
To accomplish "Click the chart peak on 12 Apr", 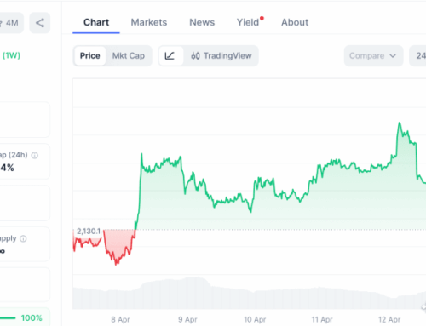I will tap(400, 123).
